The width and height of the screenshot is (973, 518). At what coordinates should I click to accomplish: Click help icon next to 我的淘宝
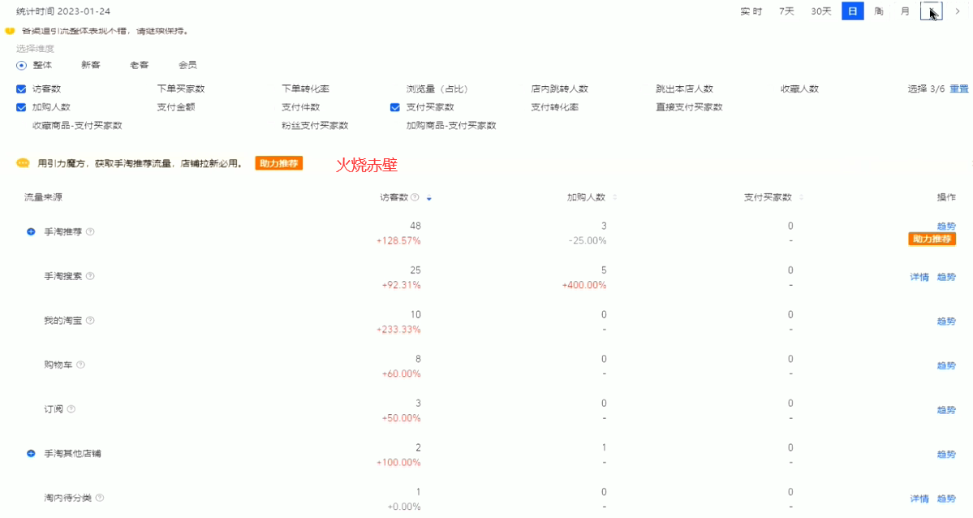tap(90, 321)
